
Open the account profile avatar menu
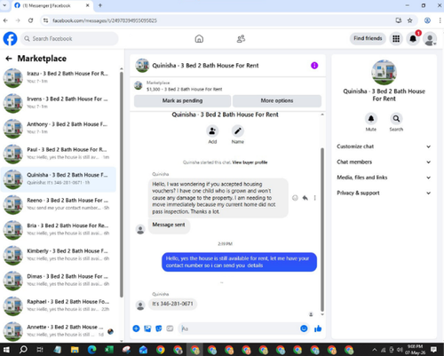tap(430, 39)
